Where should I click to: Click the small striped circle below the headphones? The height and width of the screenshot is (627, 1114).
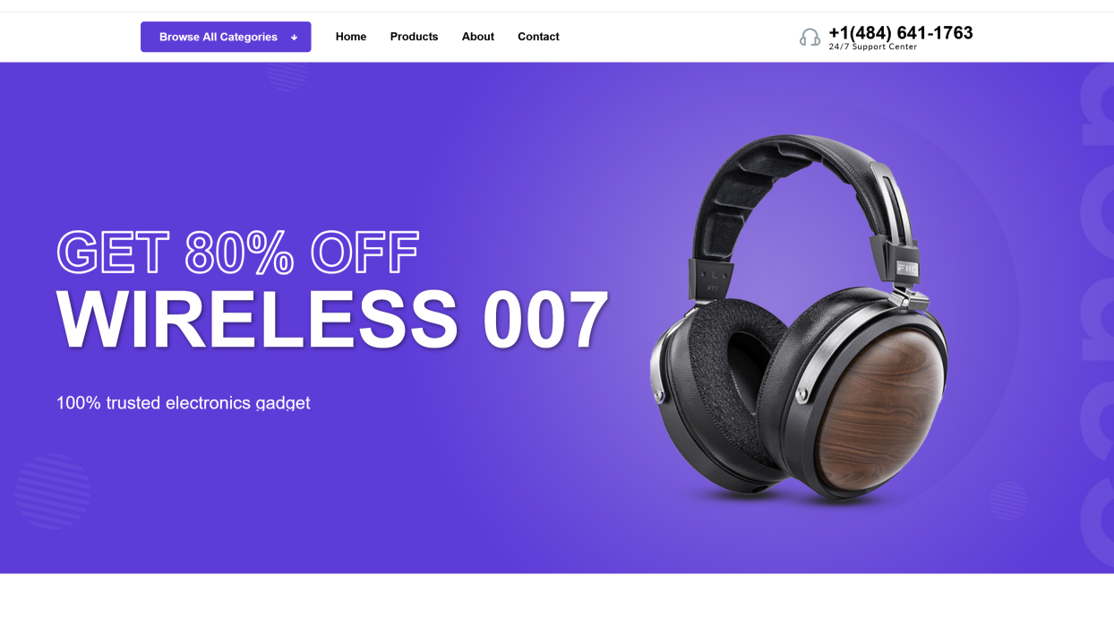[x=1007, y=501]
